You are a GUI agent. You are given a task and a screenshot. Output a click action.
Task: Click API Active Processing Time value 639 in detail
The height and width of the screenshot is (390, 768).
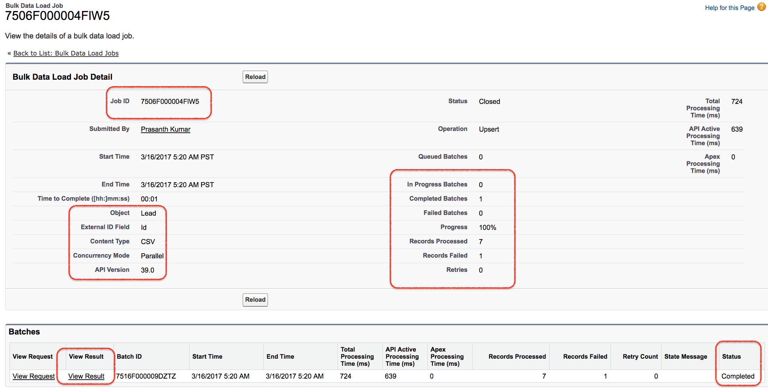coord(737,129)
